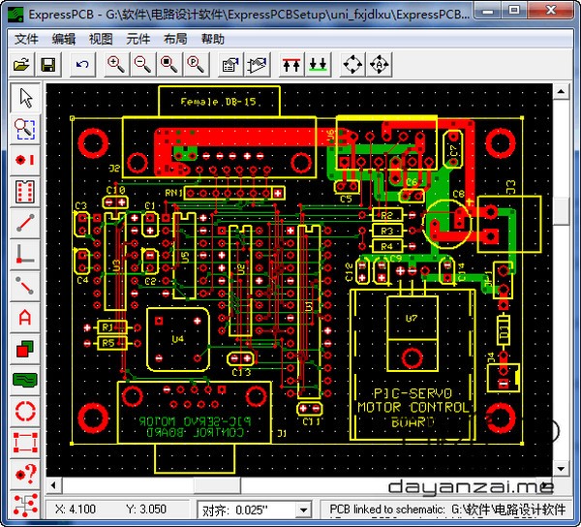Click the X: 4.100 coordinate readout
The width and height of the screenshot is (581, 527).
76,510
